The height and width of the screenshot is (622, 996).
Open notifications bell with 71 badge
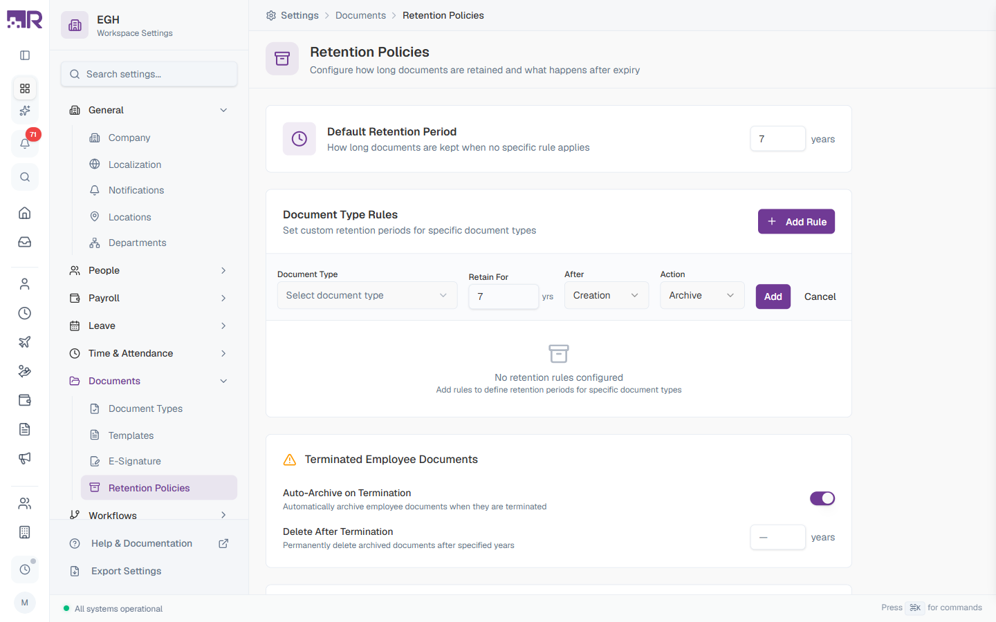coord(25,143)
